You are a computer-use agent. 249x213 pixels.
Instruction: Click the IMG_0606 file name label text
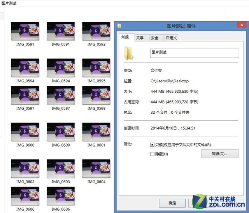pyautogui.click(x=25, y=209)
